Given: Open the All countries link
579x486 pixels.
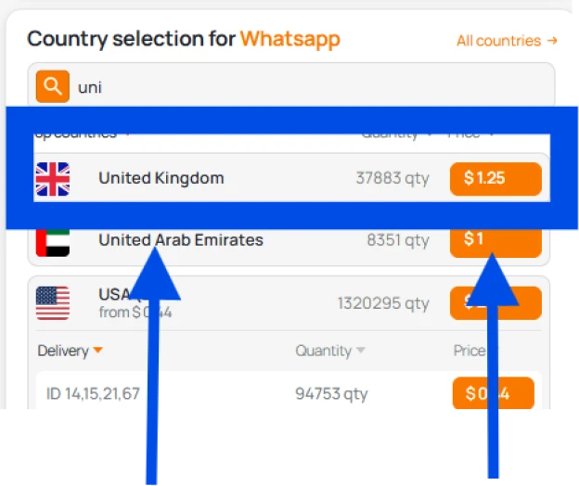Looking at the screenshot, I should point(507,41).
